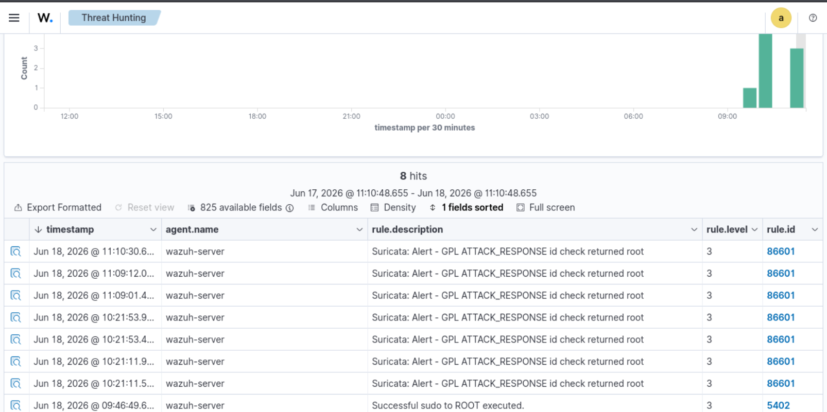Image resolution: width=827 pixels, height=412 pixels.
Task: Expand timestamp column header options
Action: coord(153,229)
